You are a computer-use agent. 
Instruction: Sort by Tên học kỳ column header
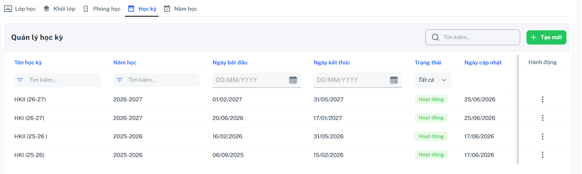[28, 63]
